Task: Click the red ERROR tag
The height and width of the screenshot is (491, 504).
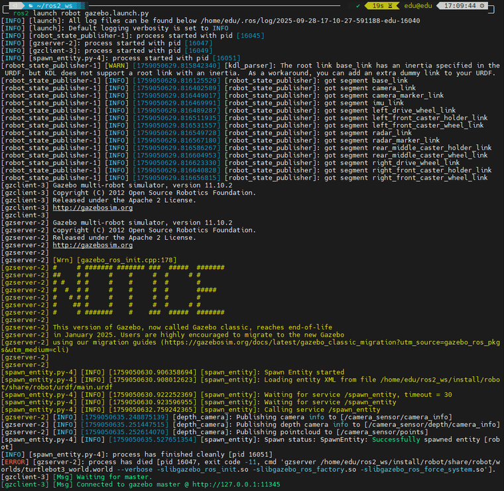Action: tap(15, 462)
